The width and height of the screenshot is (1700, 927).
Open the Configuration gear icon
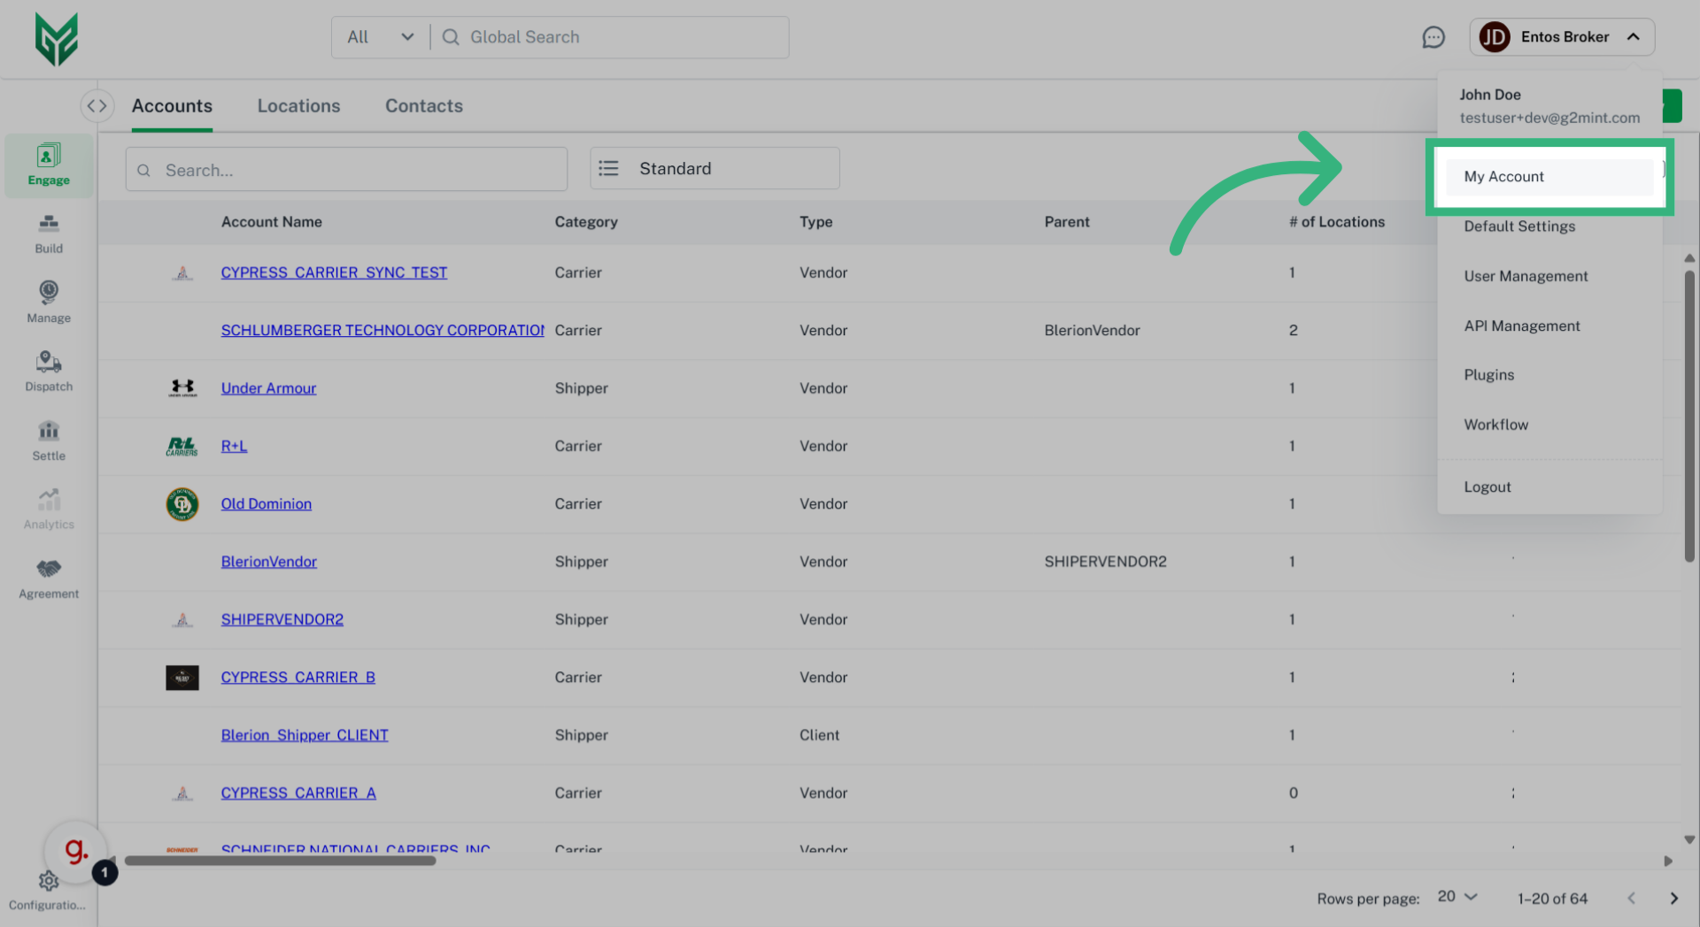[49, 881]
